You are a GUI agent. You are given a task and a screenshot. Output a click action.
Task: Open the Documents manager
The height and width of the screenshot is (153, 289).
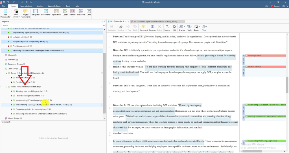pyautogui.click(x=46, y=13)
